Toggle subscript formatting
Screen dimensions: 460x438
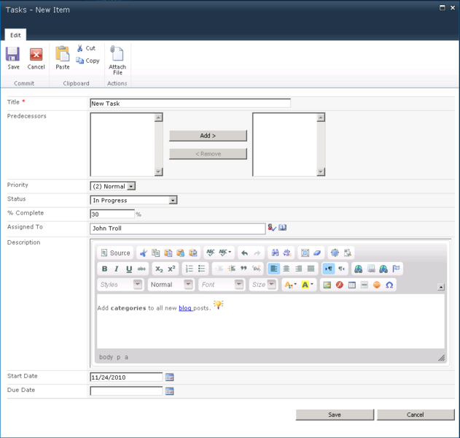[159, 269]
